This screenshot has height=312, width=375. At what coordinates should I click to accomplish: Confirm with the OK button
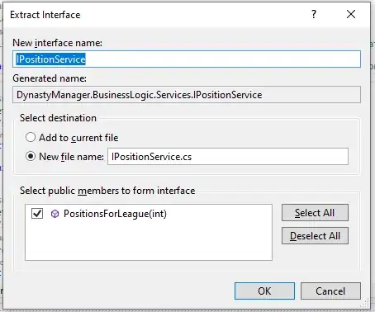tap(264, 291)
